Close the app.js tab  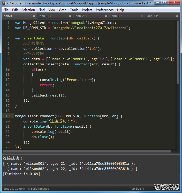click(x=33, y=16)
